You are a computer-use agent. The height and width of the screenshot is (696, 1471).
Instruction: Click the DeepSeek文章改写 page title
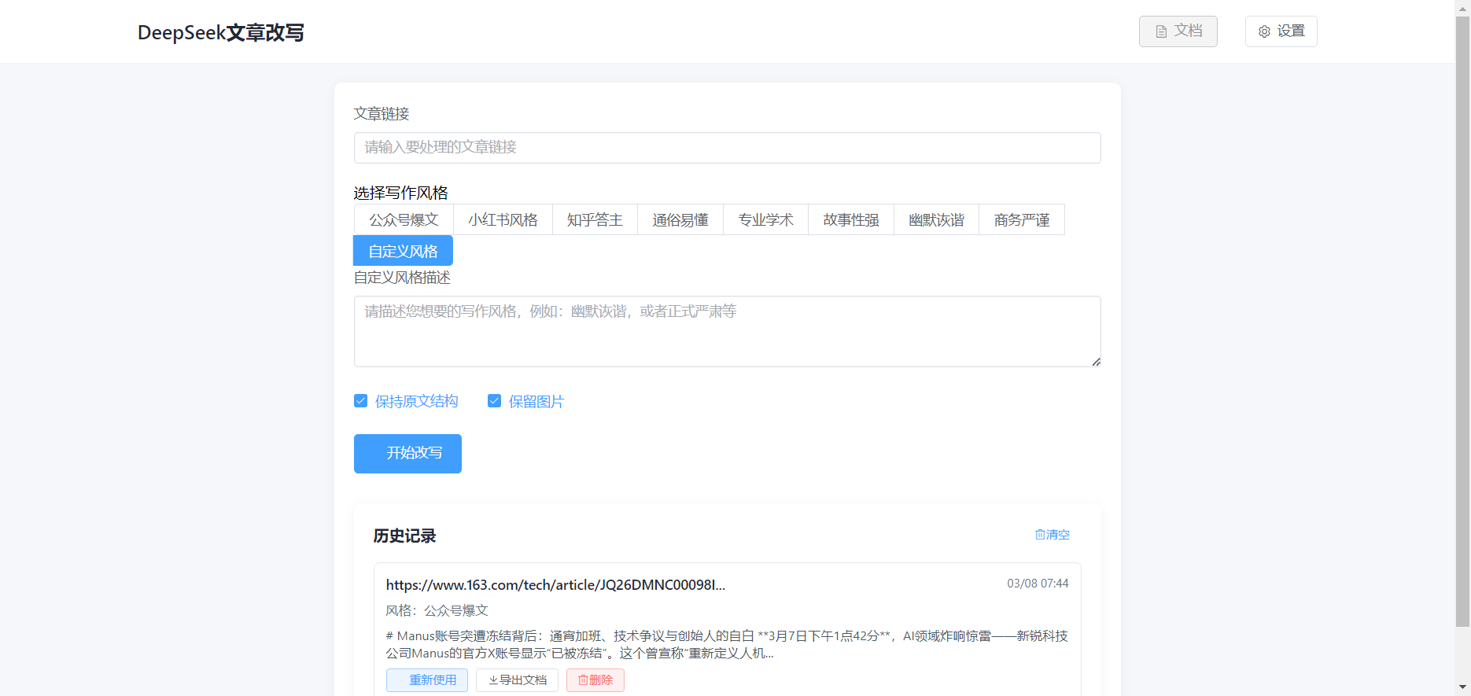221,32
